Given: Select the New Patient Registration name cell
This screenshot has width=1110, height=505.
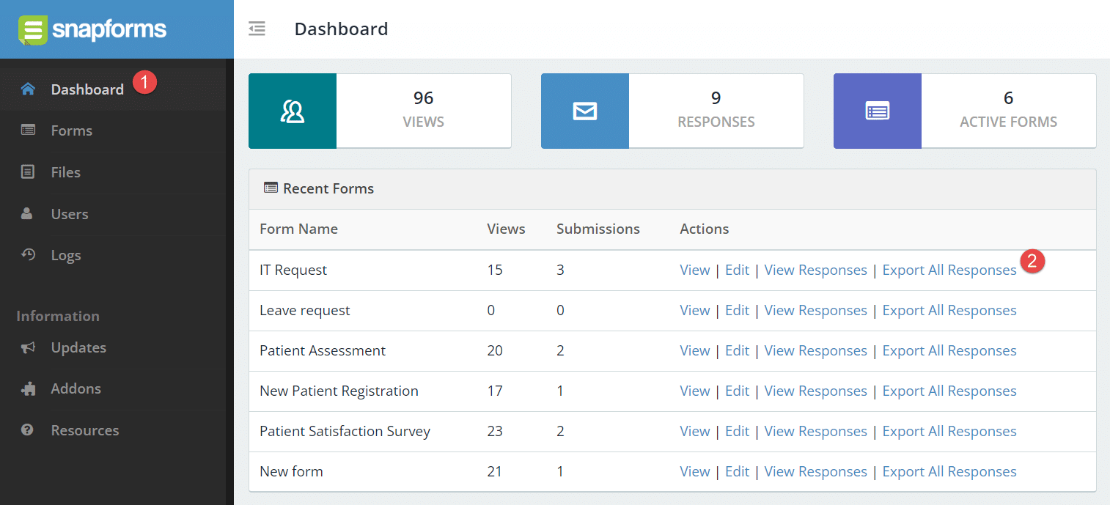Looking at the screenshot, I should point(339,391).
